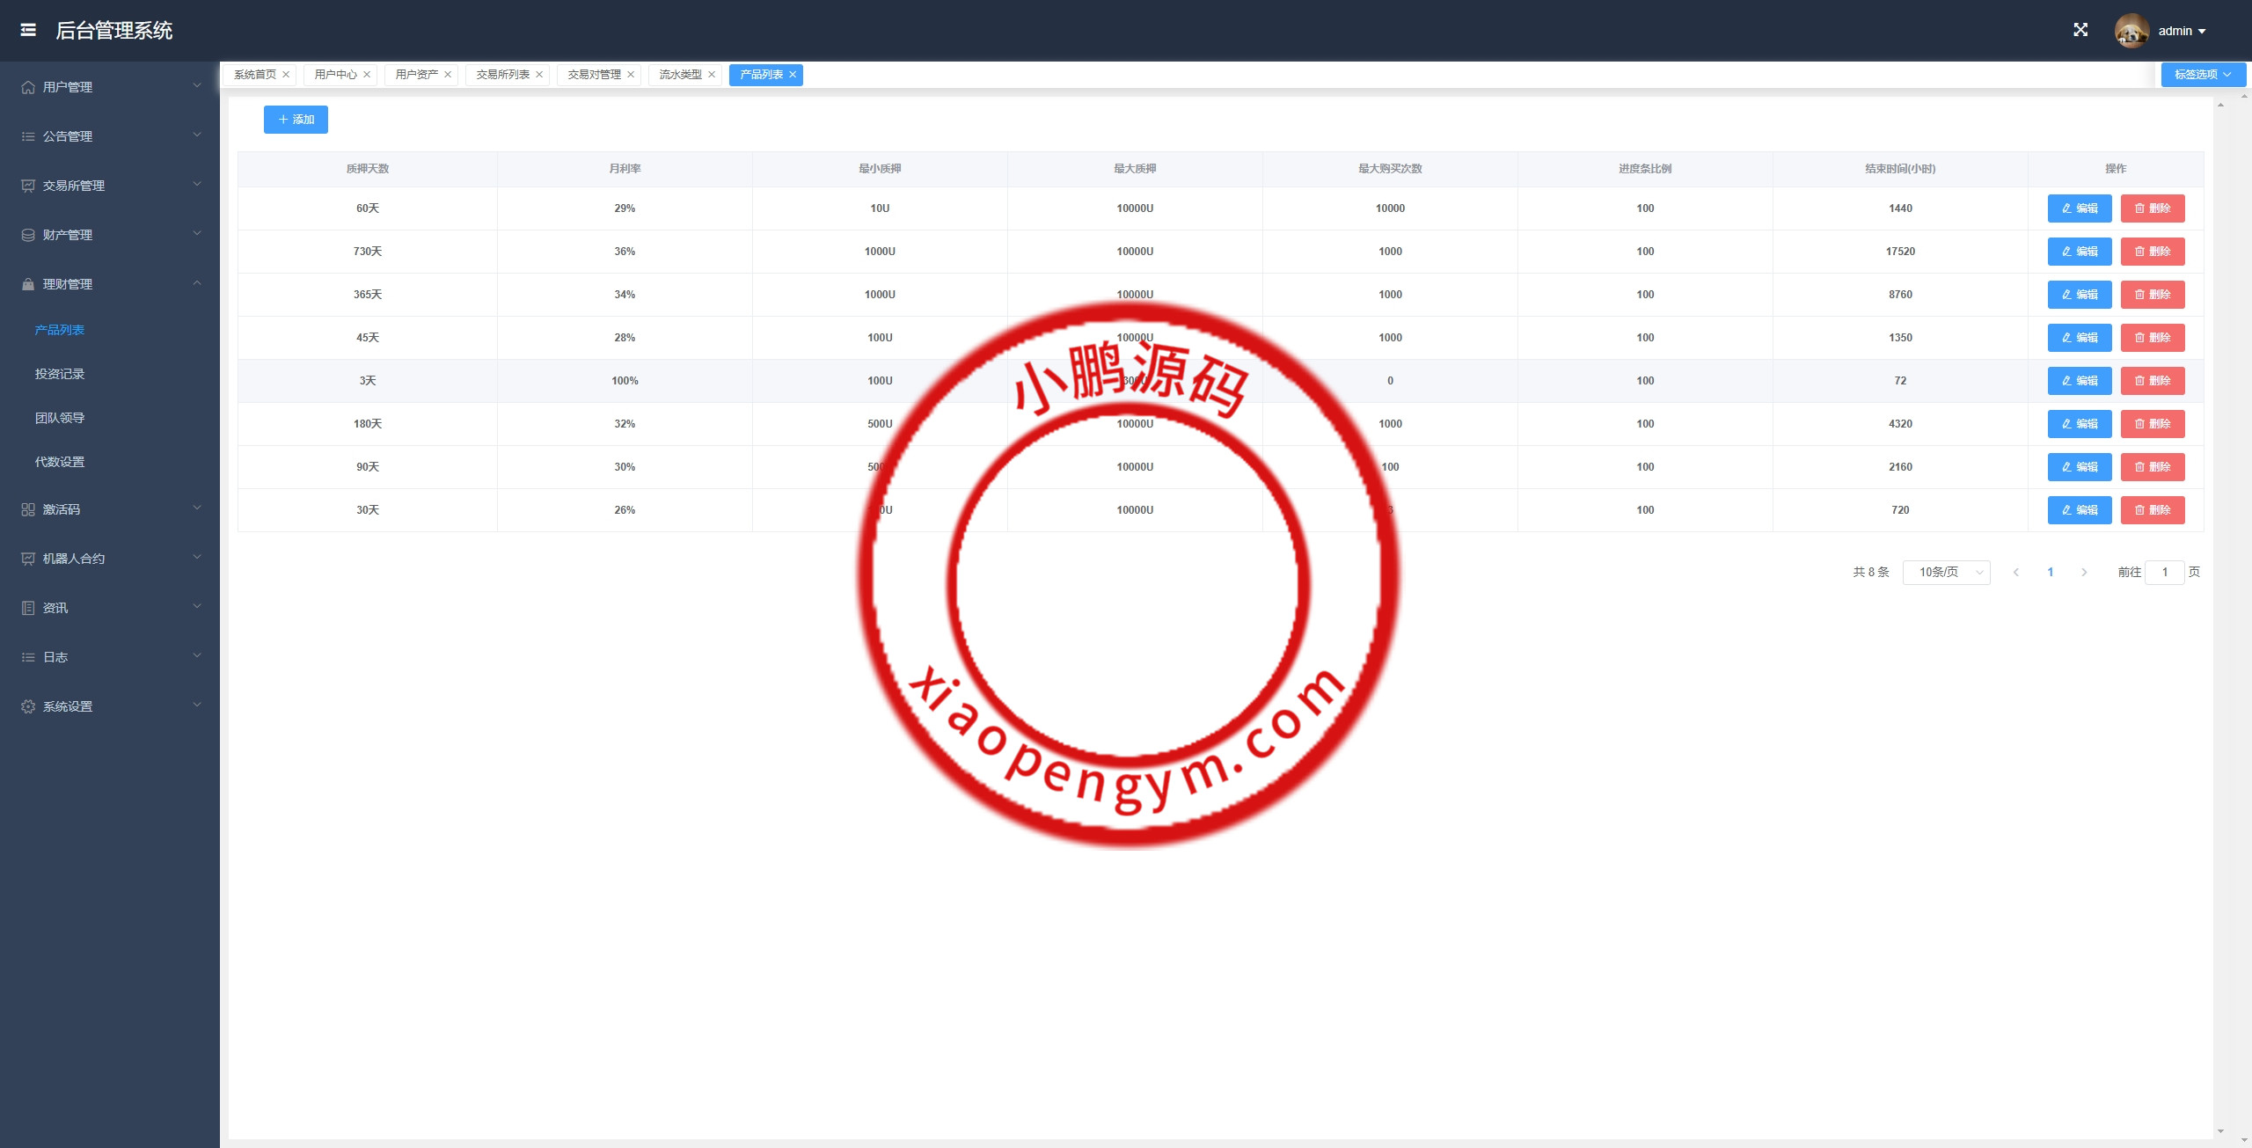
Task: Go to next page arrow
Action: point(2084,573)
